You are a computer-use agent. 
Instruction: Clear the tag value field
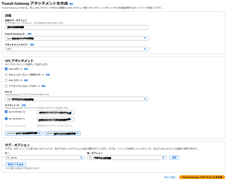click(164, 158)
